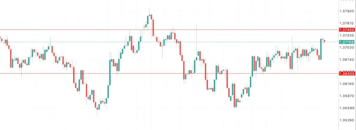This screenshot has width=356, height=130.
Task: Click the 1.35870 axis label
Action: (x=347, y=96)
